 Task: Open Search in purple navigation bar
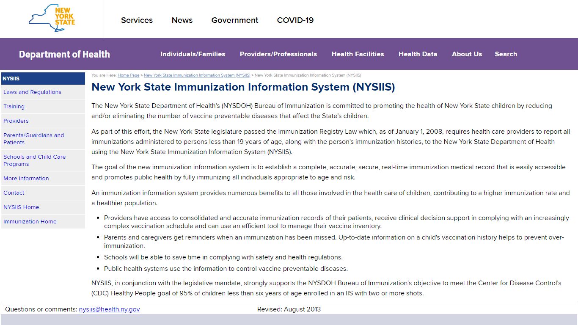[506, 54]
